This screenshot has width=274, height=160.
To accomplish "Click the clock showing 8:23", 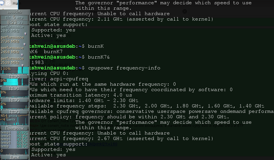I will pyautogui.click(x=14, y=22).
